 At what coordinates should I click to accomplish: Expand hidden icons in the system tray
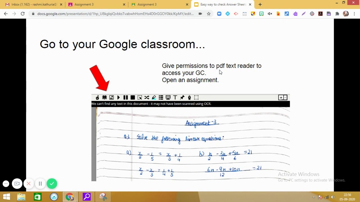point(313,197)
